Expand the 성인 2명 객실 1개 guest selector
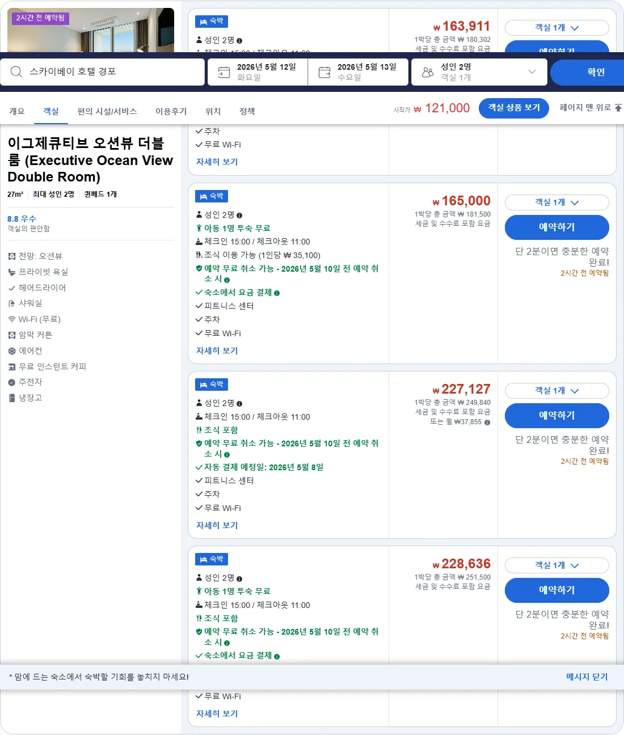Screen dimensions: 624x735 479,72
